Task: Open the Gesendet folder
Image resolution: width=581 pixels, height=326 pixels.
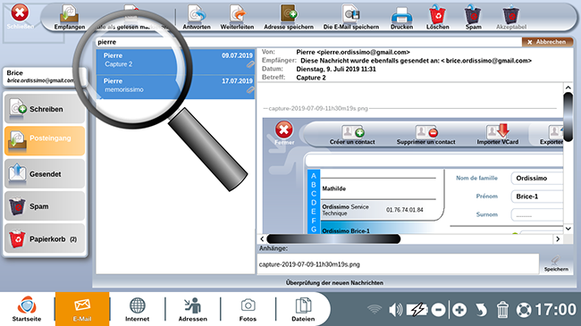Action: (45, 174)
